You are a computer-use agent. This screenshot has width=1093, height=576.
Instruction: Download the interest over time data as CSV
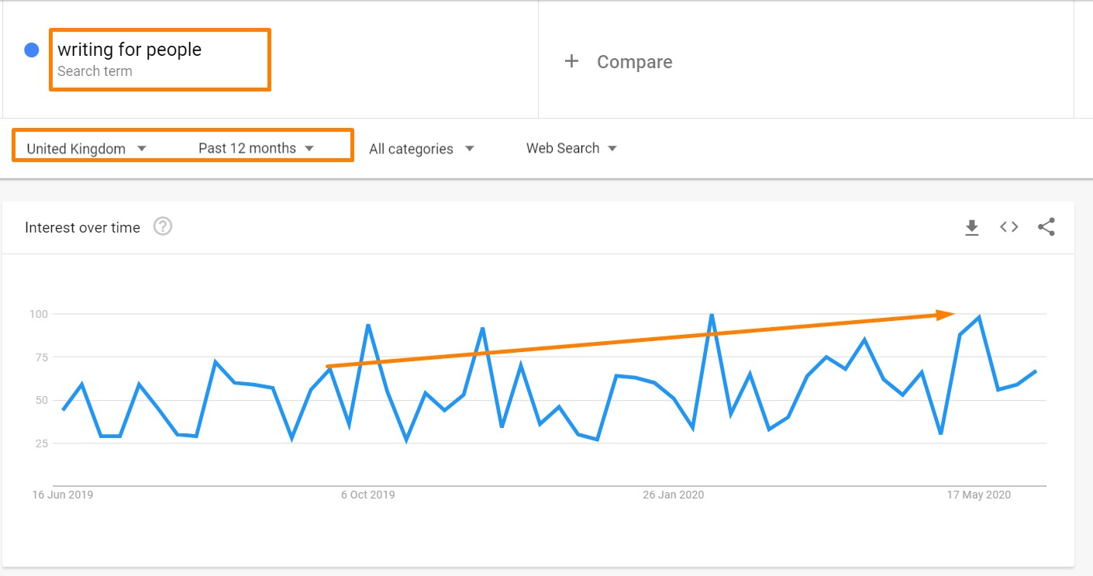(971, 227)
